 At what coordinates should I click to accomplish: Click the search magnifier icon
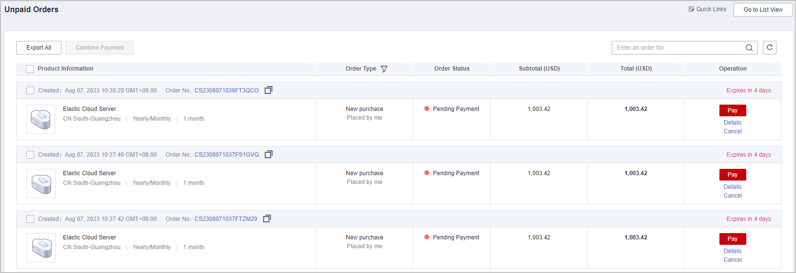tap(749, 48)
